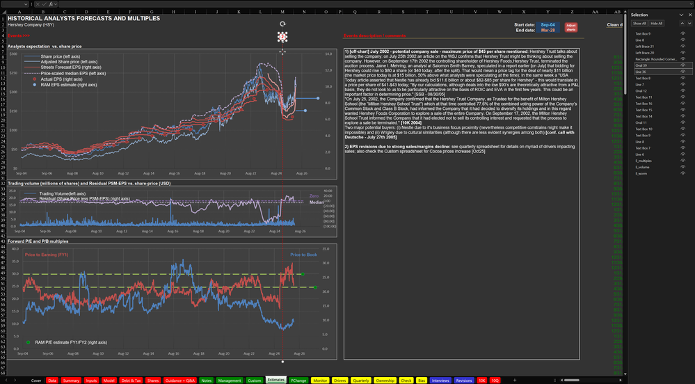Click the rotation handle above selected oval
The width and height of the screenshot is (695, 384).
[282, 24]
